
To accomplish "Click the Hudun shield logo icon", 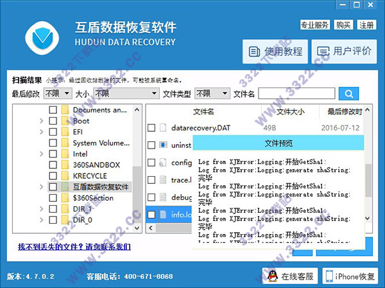I will (42, 38).
